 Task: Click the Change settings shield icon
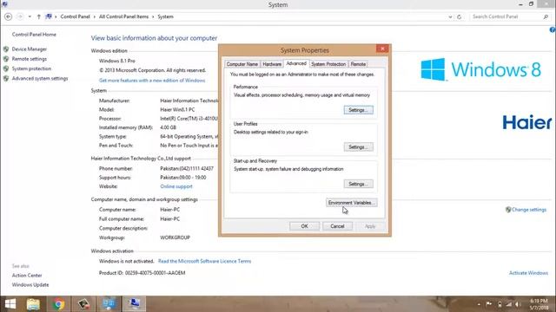(508, 210)
